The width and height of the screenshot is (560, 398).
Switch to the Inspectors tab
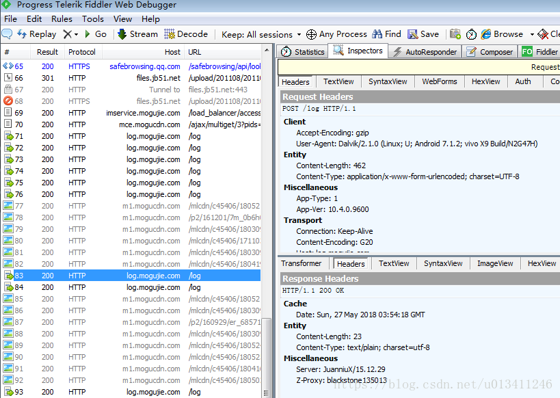coord(358,51)
